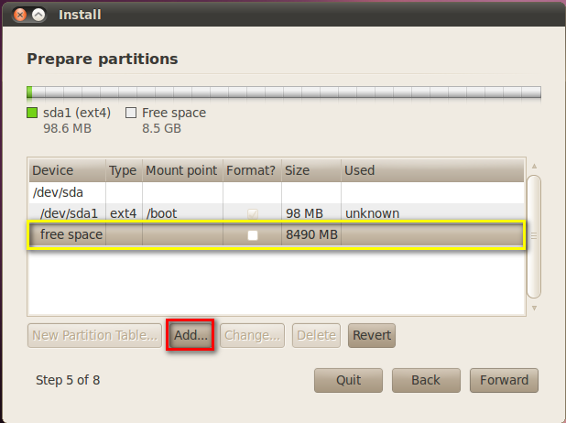Go Forward to the next step

point(504,380)
